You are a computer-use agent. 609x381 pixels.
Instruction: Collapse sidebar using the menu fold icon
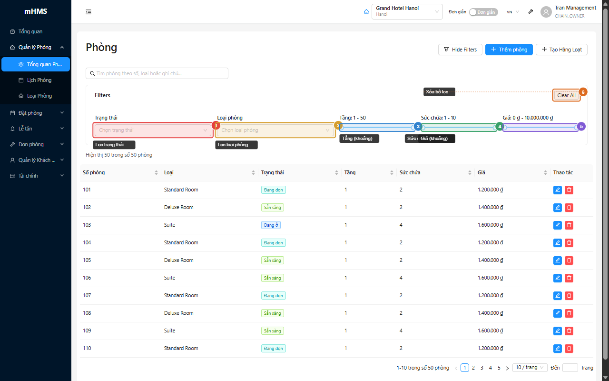[x=88, y=12]
